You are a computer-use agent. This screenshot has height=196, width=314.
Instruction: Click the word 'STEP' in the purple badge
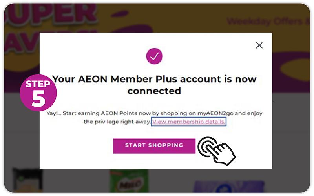tap(38, 84)
